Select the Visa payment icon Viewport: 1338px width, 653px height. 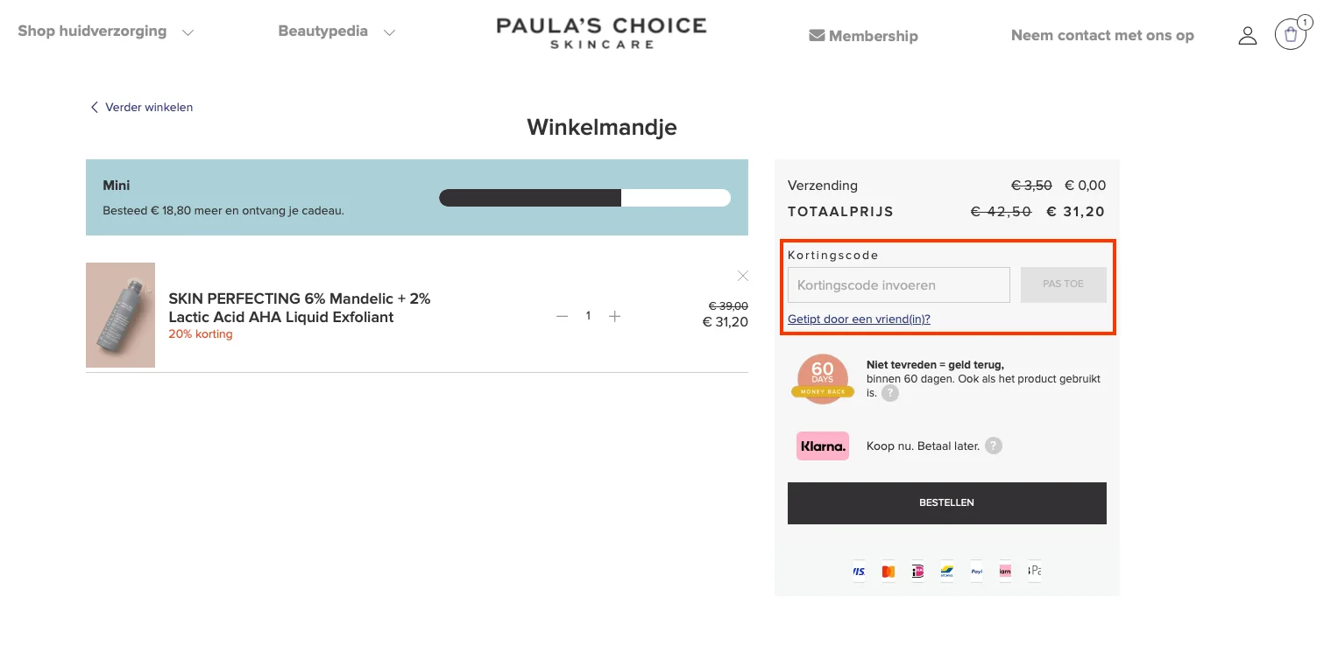coord(859,571)
